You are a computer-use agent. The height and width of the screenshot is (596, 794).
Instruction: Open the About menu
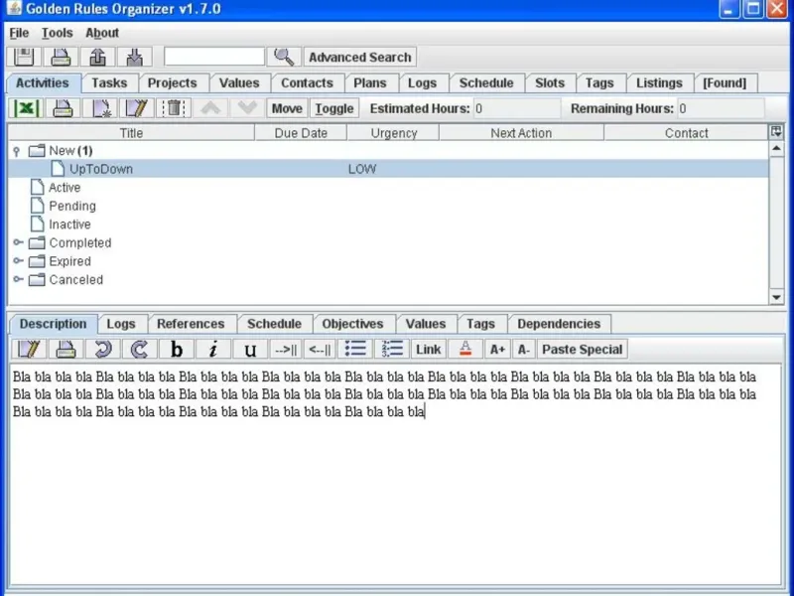tap(102, 33)
